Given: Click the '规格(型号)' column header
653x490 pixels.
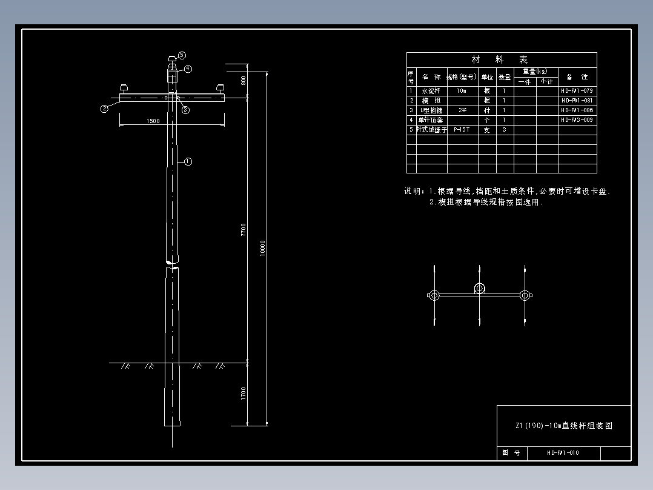Looking at the screenshot, I should tap(462, 77).
